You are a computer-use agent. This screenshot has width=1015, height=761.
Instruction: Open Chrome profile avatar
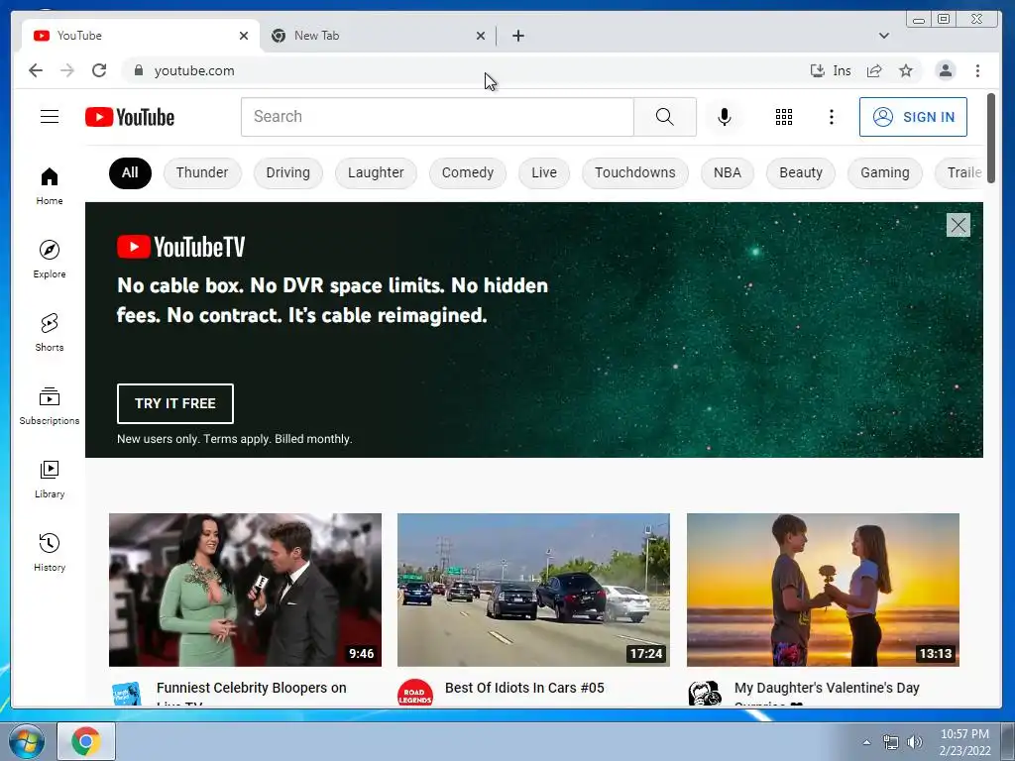[945, 70]
